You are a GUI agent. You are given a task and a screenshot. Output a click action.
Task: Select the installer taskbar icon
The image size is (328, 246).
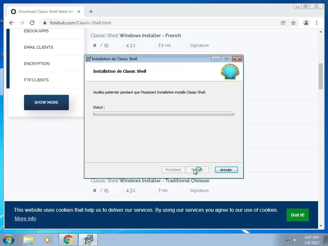click(x=88, y=240)
